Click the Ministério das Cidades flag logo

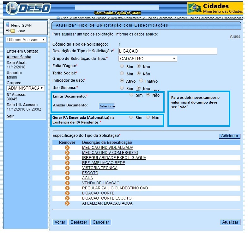pos(195,8)
